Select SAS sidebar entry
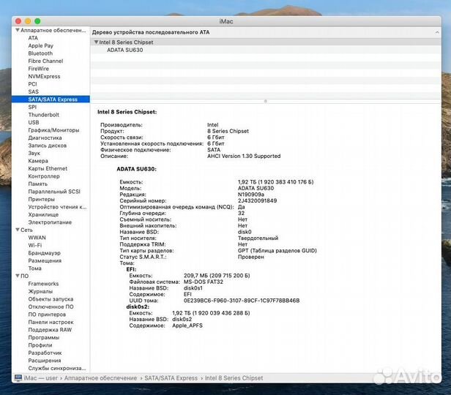This screenshot has height=395, width=451. (x=34, y=91)
